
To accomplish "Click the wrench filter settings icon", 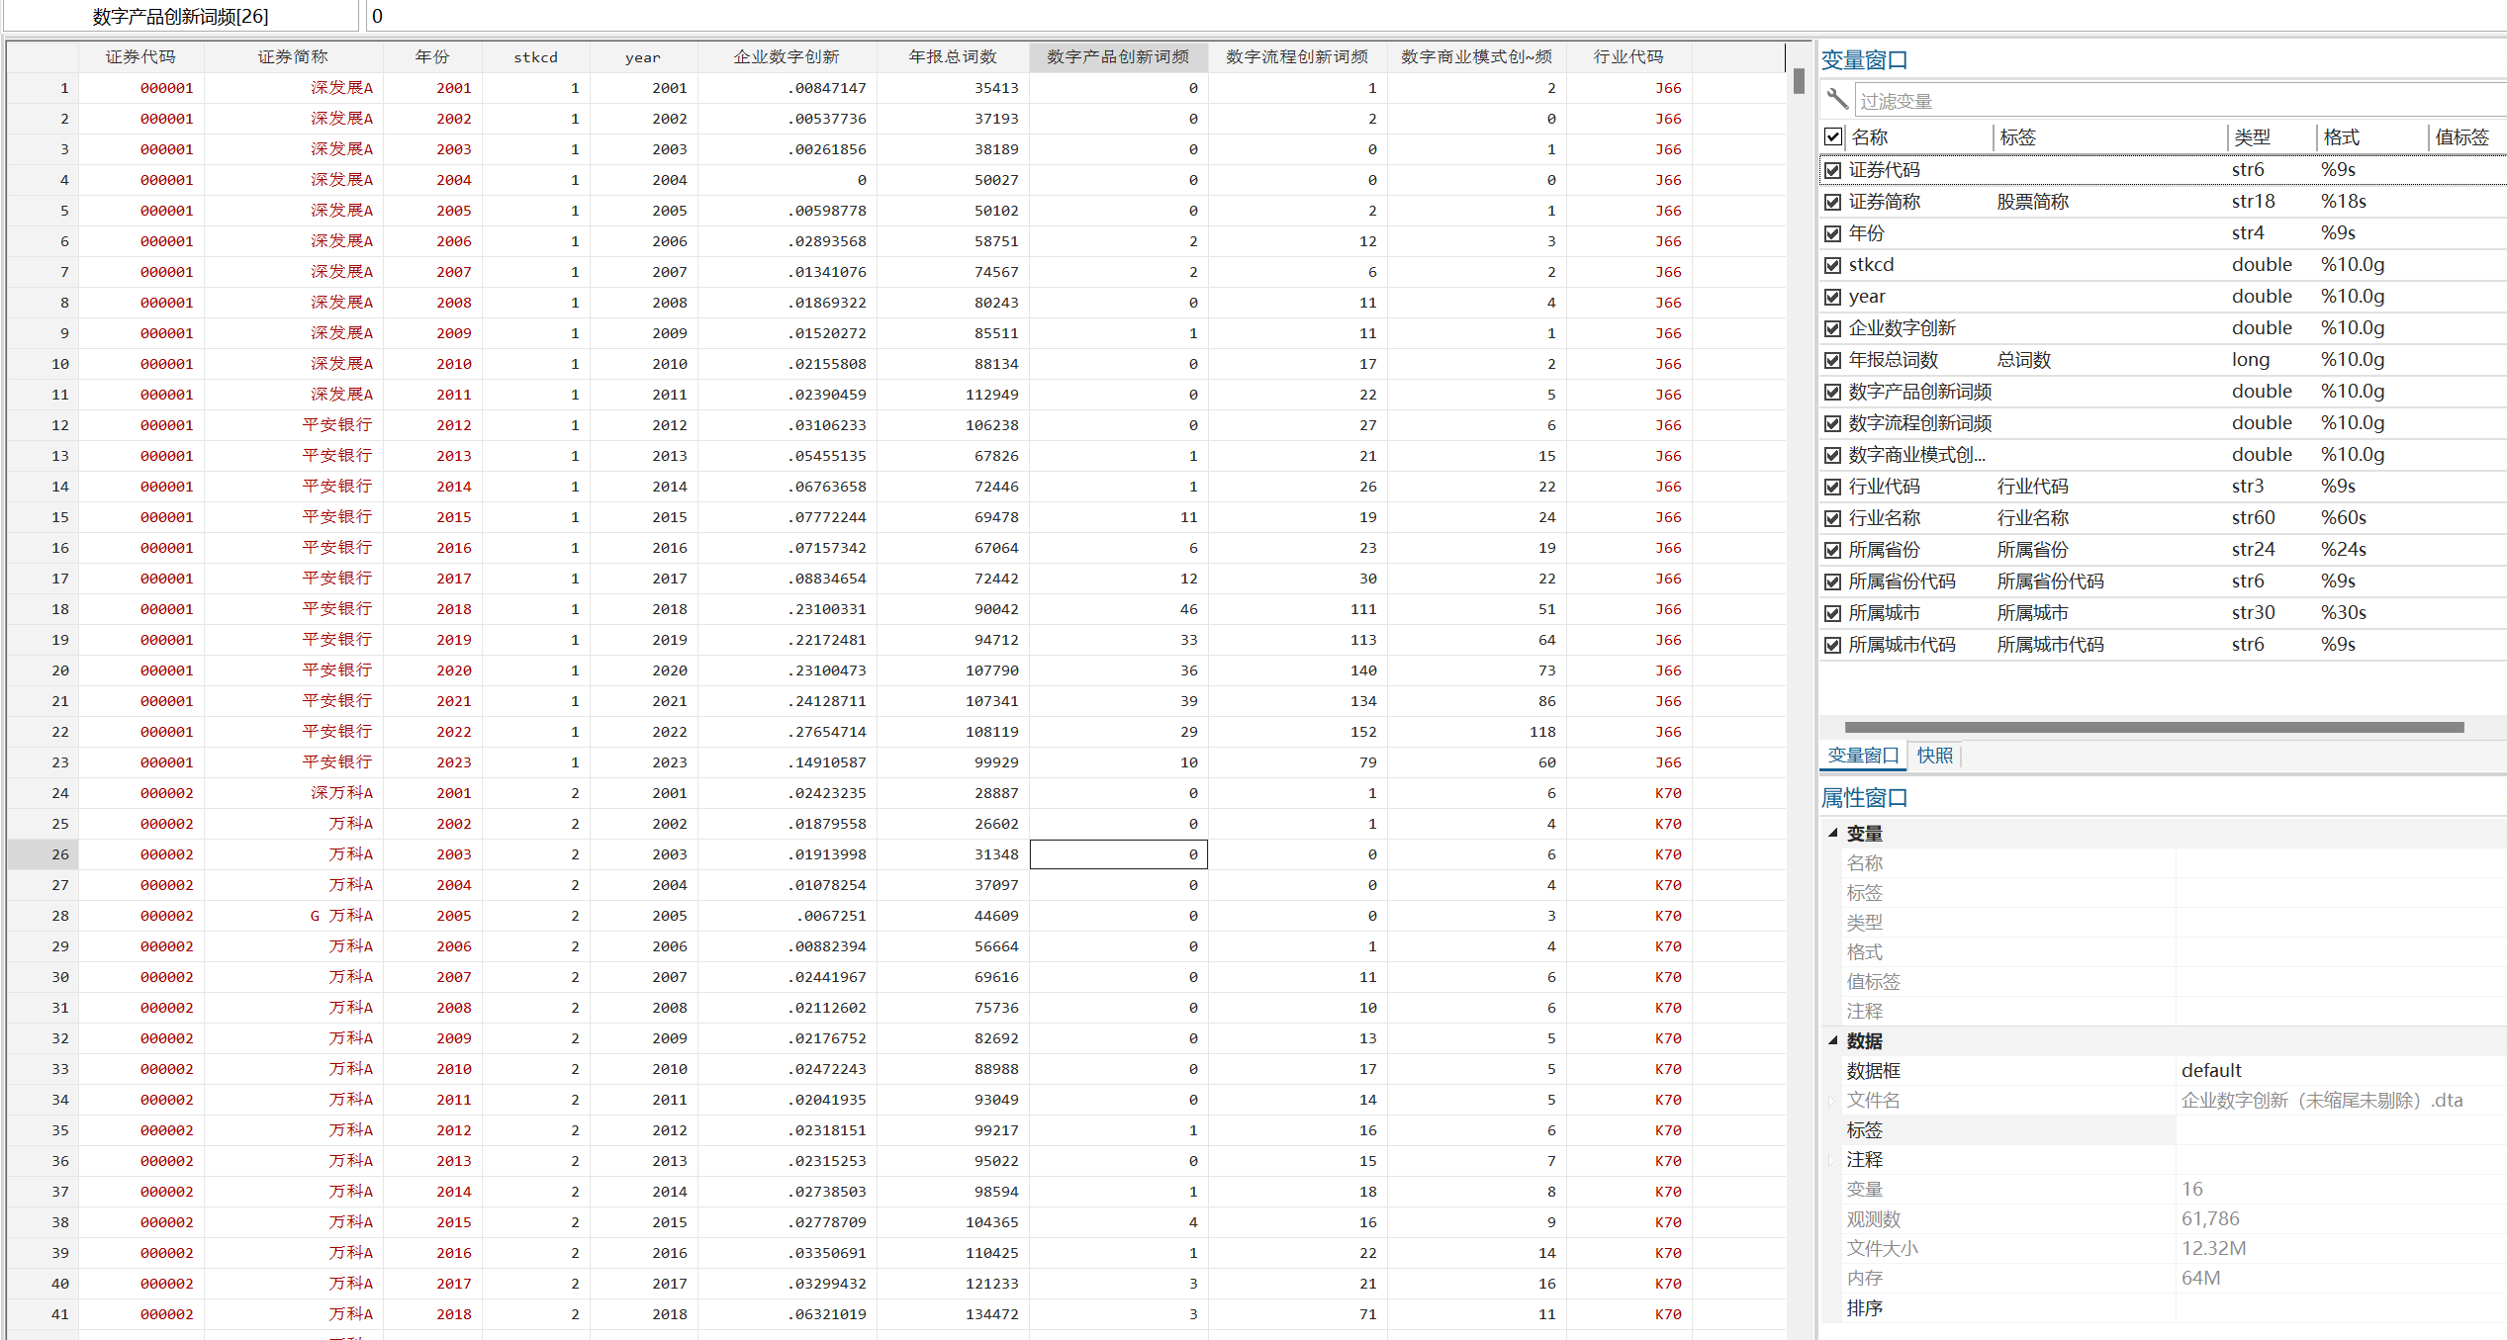I will (x=1837, y=99).
